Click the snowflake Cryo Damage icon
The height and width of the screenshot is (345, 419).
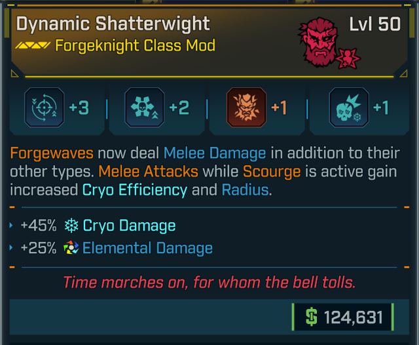pyautogui.click(x=71, y=226)
